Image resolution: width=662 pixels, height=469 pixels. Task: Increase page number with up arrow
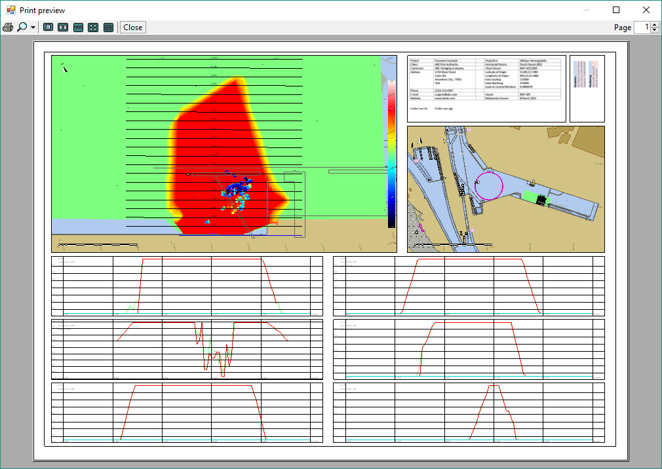coord(655,24)
